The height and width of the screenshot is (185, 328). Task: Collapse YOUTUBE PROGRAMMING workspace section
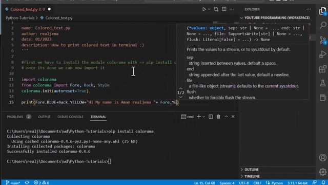(x=277, y=18)
